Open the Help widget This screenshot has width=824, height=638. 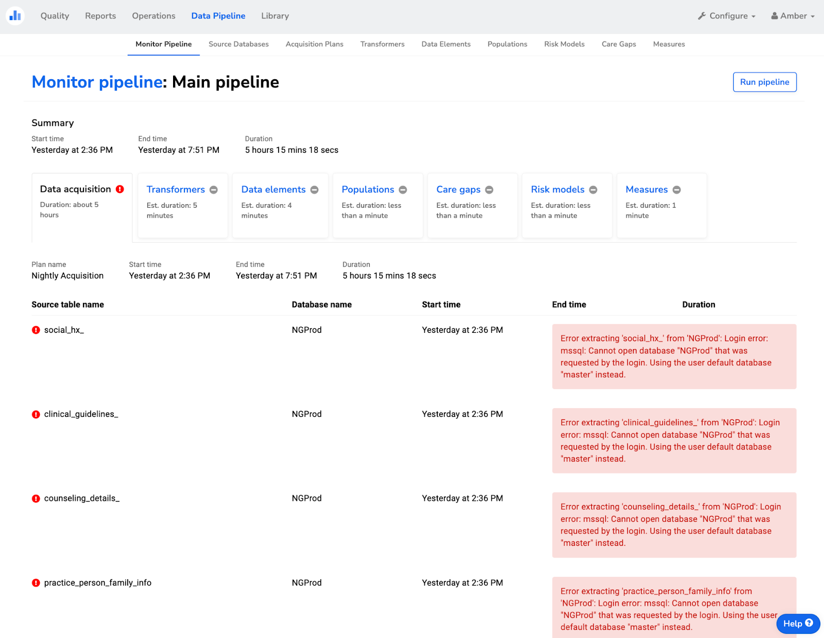coord(797,624)
